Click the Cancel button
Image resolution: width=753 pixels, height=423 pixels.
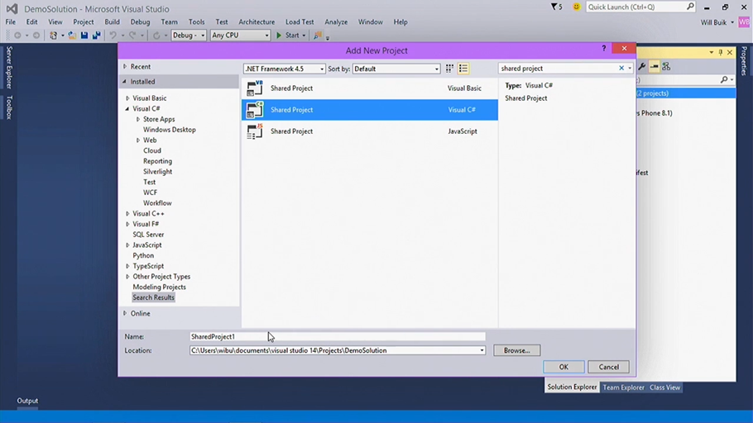608,367
